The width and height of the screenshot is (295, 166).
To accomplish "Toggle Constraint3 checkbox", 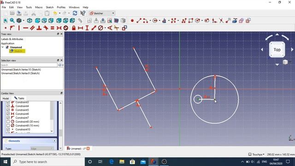I will (8, 102).
